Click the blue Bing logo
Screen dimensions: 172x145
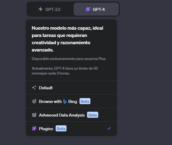click(x=65, y=101)
